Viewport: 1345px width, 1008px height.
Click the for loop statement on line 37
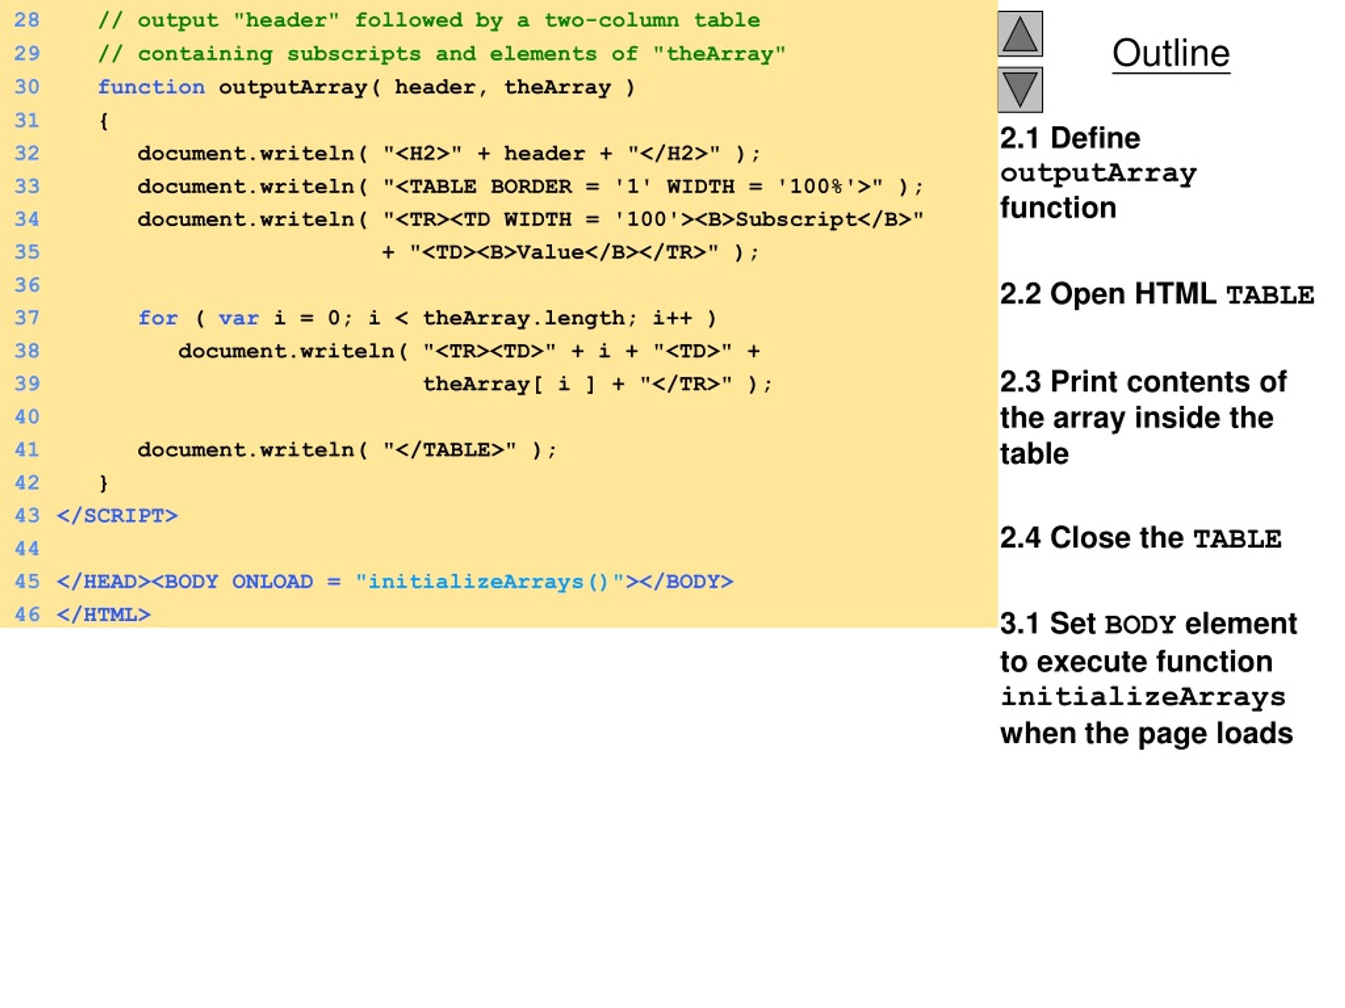[x=427, y=318]
